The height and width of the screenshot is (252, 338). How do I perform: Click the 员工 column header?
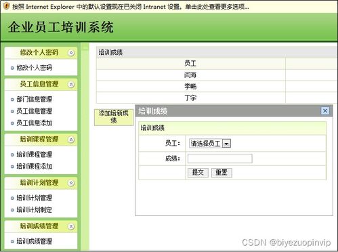point(191,63)
